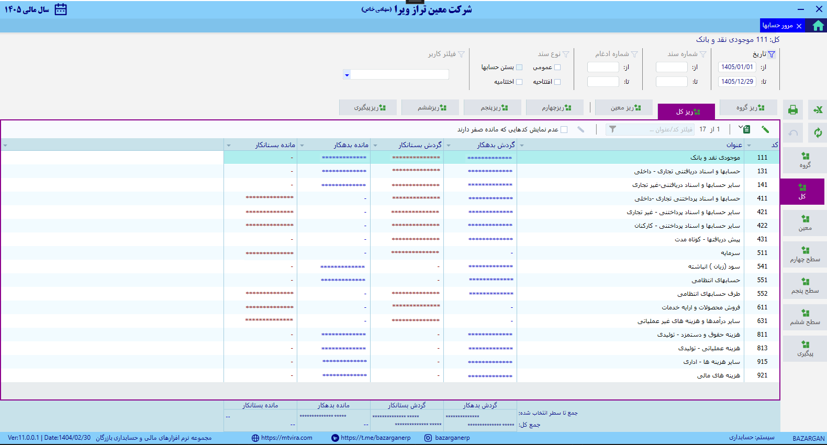Screen dimensions: 827x445
Task: Switch to the ریزچهارم tab
Action: tap(555, 107)
